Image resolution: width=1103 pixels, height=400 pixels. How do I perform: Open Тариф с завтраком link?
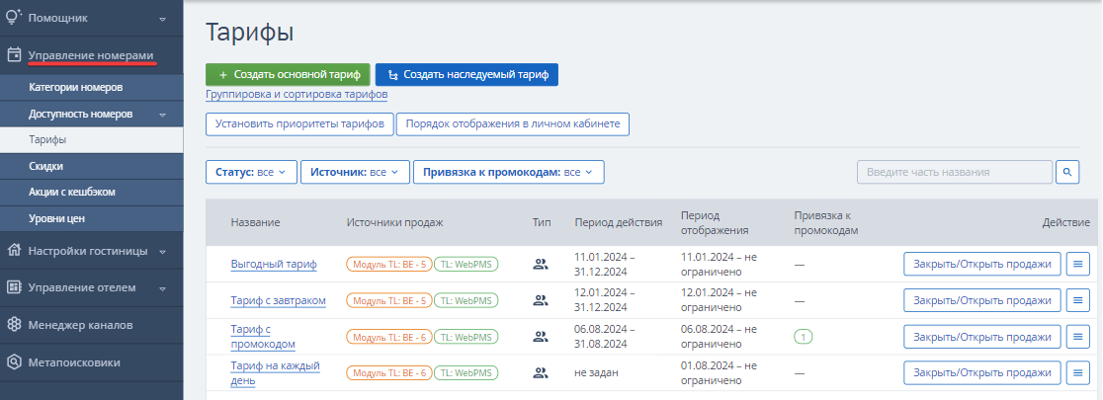(279, 301)
